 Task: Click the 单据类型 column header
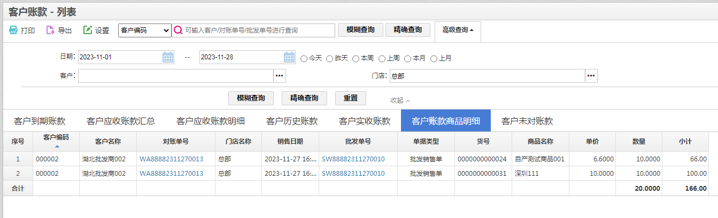point(426,142)
